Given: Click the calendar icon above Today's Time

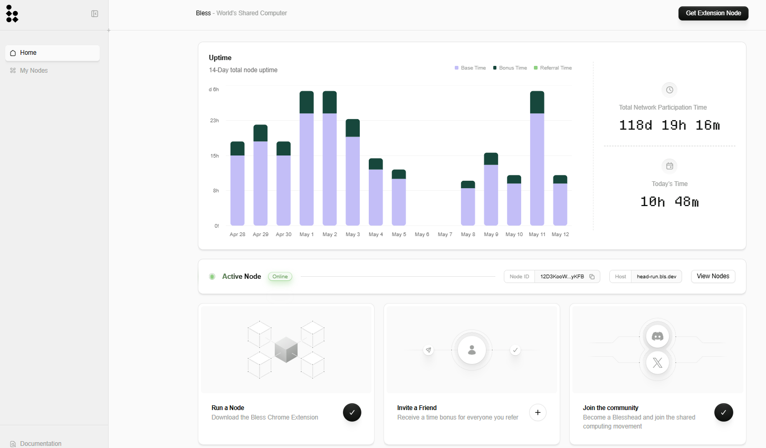Looking at the screenshot, I should coord(669,166).
